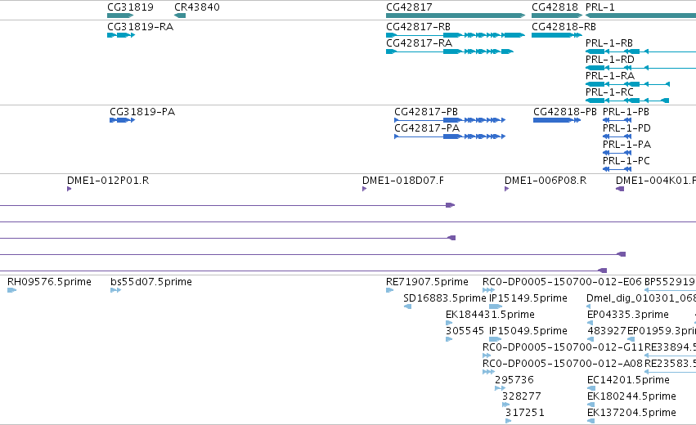Select EST EC14201.5prime

click(591, 388)
